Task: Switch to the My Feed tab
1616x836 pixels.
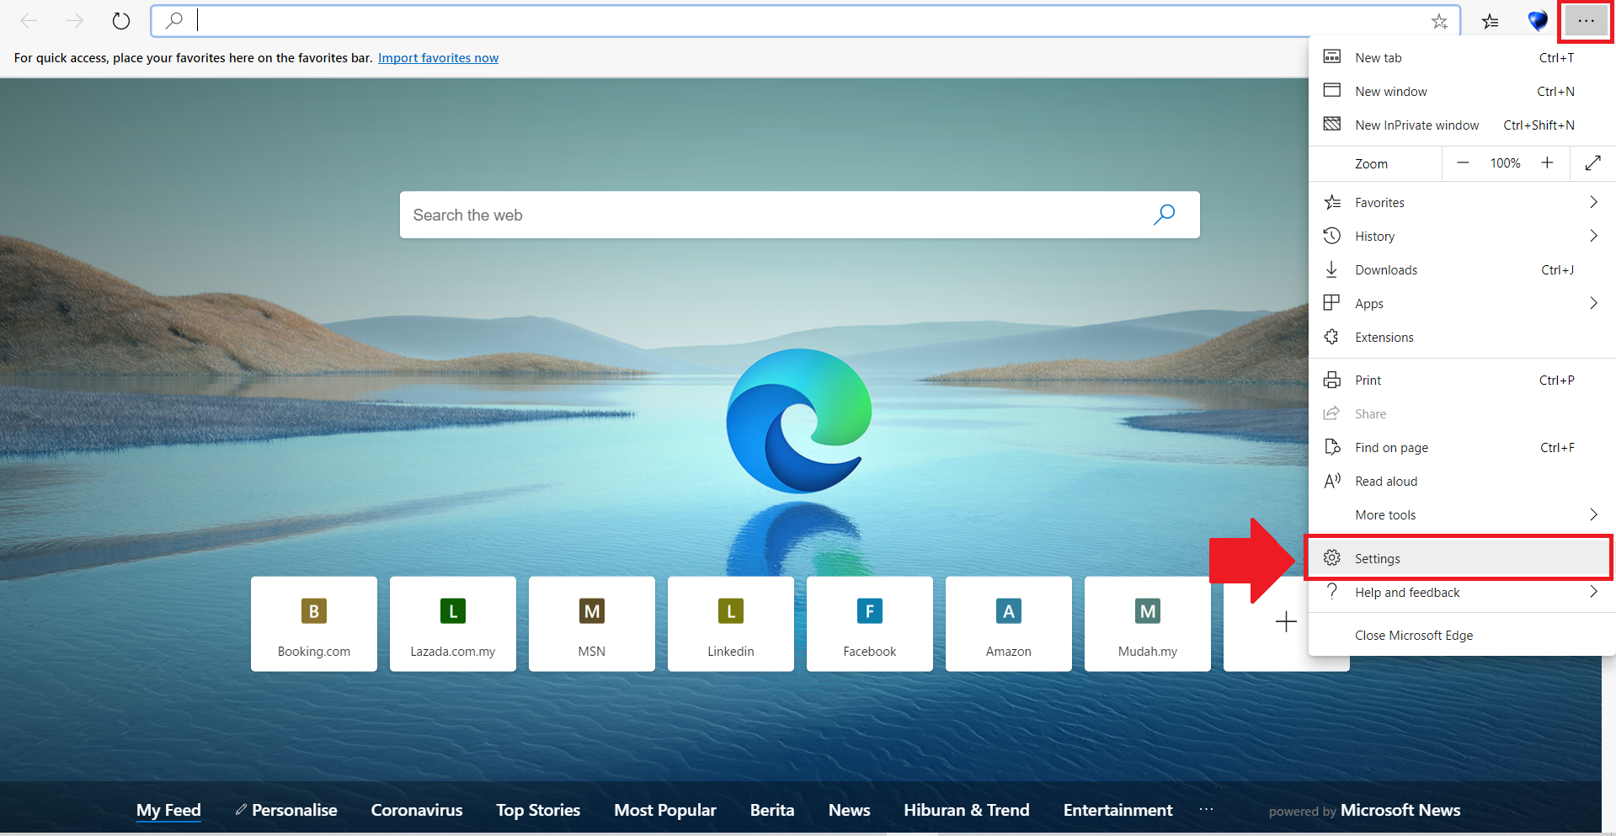Action: click(168, 810)
